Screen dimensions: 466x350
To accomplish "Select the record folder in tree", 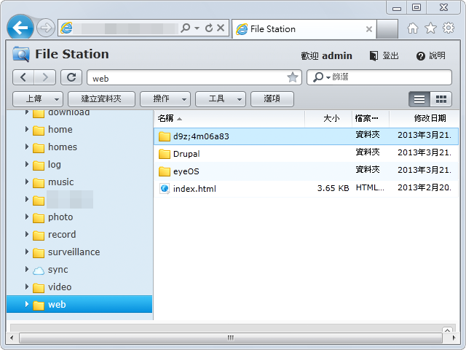I will (62, 235).
